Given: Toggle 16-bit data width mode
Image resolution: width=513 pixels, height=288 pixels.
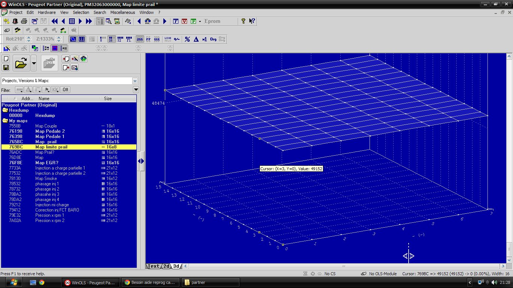Looking at the screenshot, I should click(112, 39).
